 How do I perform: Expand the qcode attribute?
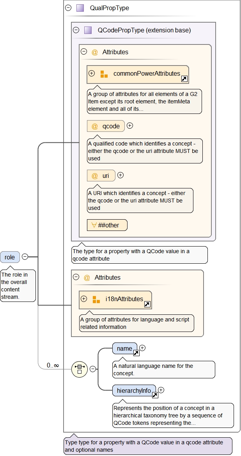[130, 126]
